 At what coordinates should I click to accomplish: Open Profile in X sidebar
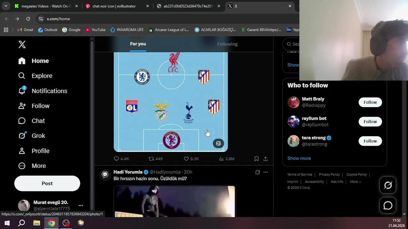coord(34,151)
